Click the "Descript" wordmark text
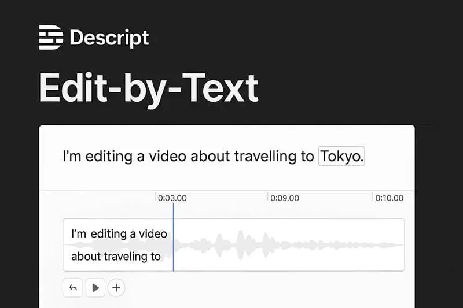Screen dimensions: 463x308 pos(109,38)
